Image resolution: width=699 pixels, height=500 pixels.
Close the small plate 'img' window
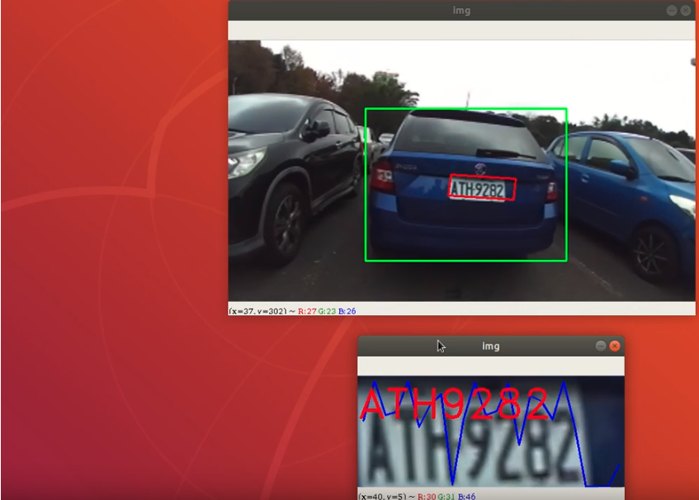615,347
